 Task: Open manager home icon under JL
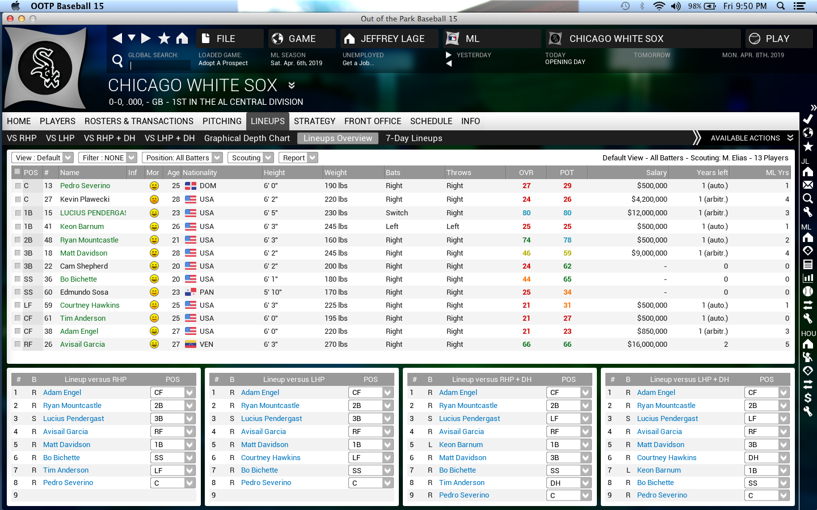pyautogui.click(x=808, y=171)
